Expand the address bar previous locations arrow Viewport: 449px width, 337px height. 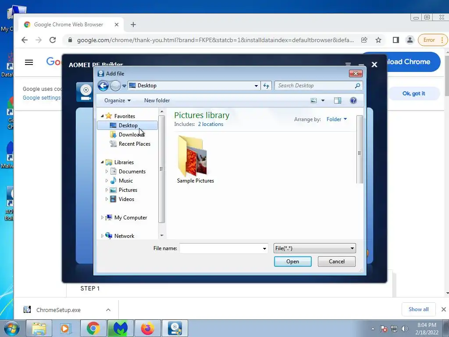click(256, 86)
